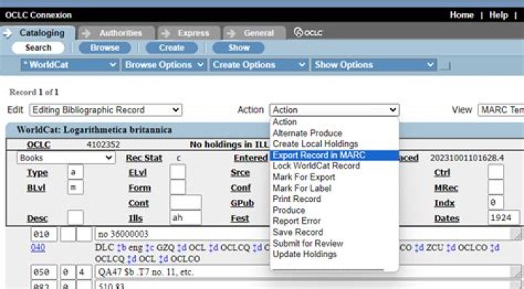This screenshot has height=289, width=524.
Task: Open the Cataloging tab
Action: point(37,33)
